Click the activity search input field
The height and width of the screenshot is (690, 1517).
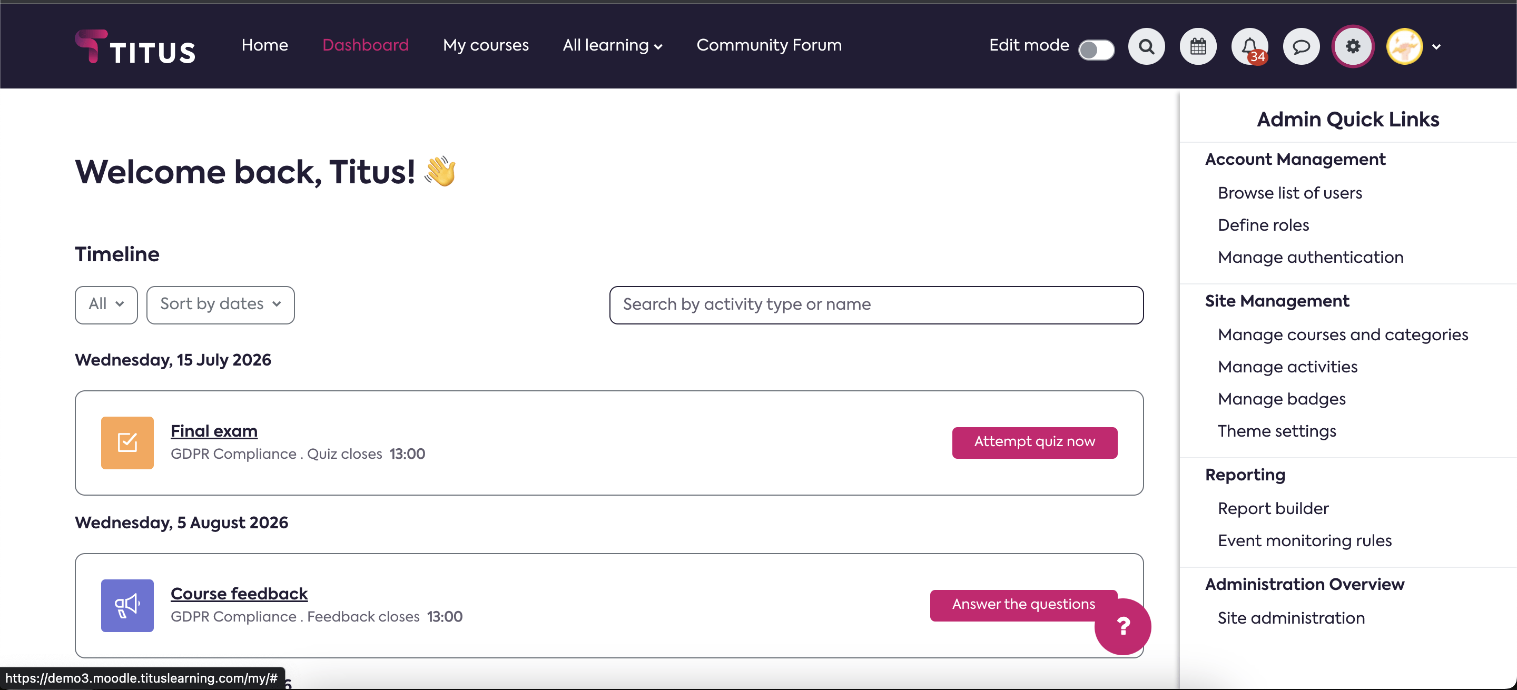point(875,304)
